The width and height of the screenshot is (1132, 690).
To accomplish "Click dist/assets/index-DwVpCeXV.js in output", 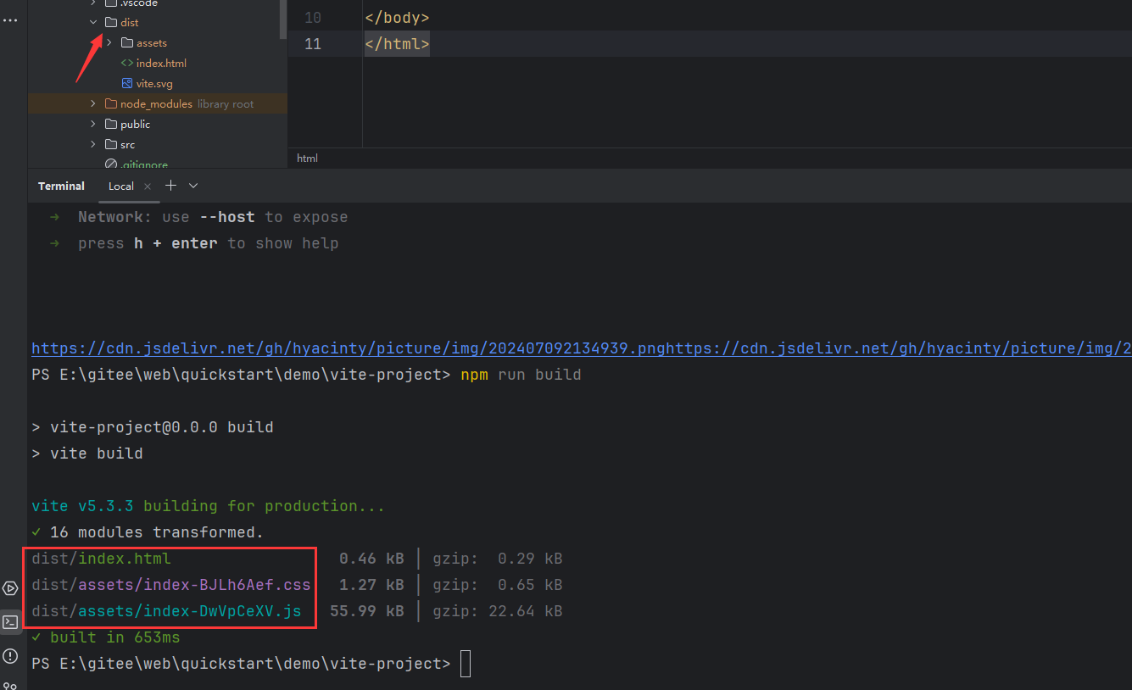I will click(166, 611).
